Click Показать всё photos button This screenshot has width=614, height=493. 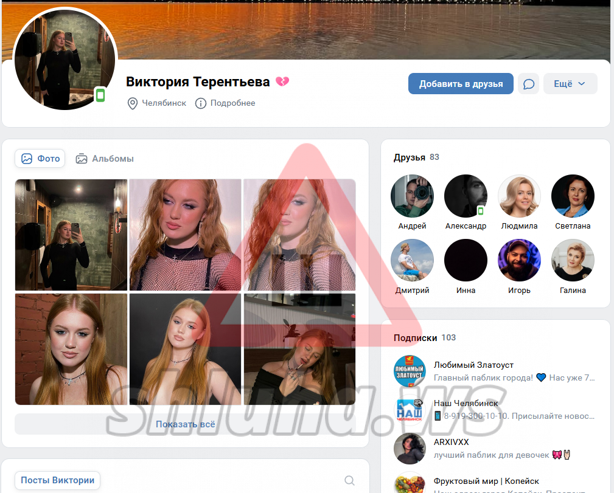coord(185,424)
